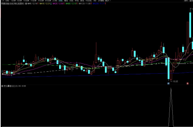The height and width of the screenshot is (127, 193).
Task: Switch to the 5-minute period tab
Action: click(x=19, y=1)
